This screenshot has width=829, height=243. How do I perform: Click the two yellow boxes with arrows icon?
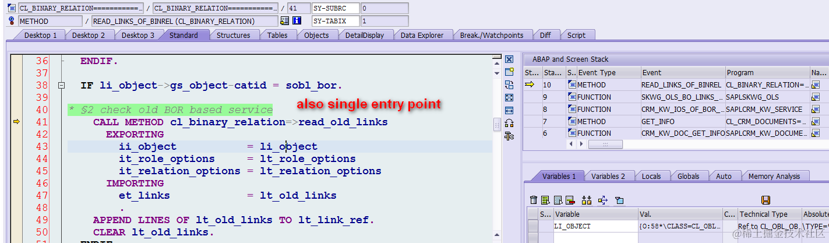click(587, 200)
